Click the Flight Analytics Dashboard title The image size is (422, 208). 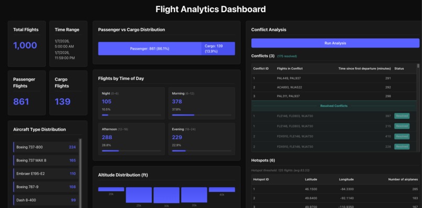click(210, 9)
